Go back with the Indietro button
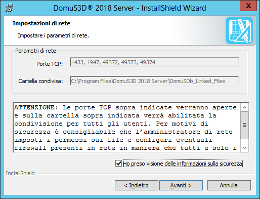Viewport: 260px width, 199px height. (x=137, y=185)
